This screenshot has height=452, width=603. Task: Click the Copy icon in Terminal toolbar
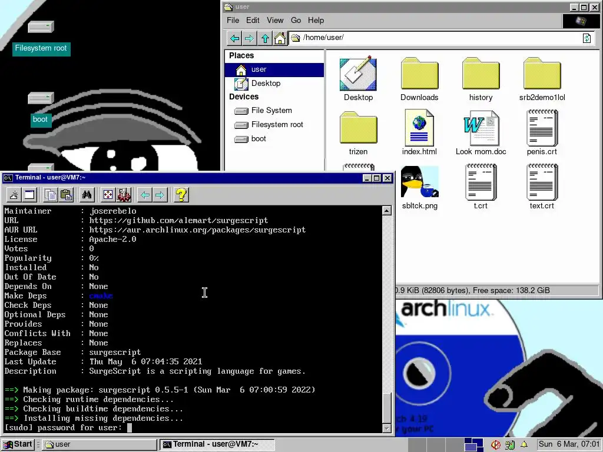coord(51,195)
